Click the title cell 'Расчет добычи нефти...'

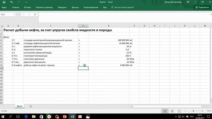[x=58, y=30]
